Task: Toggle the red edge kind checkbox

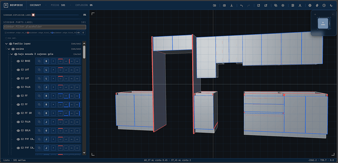Action: click(x=28, y=33)
